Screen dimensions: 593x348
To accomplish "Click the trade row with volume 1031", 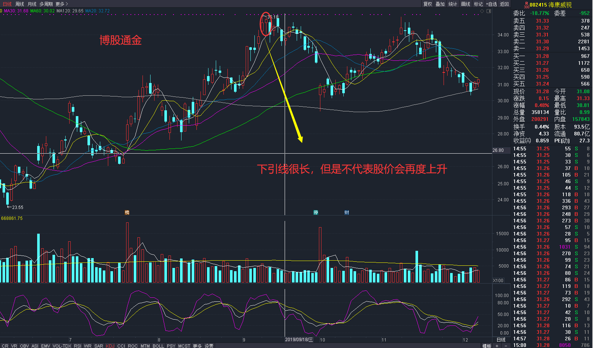I will (x=551, y=247).
